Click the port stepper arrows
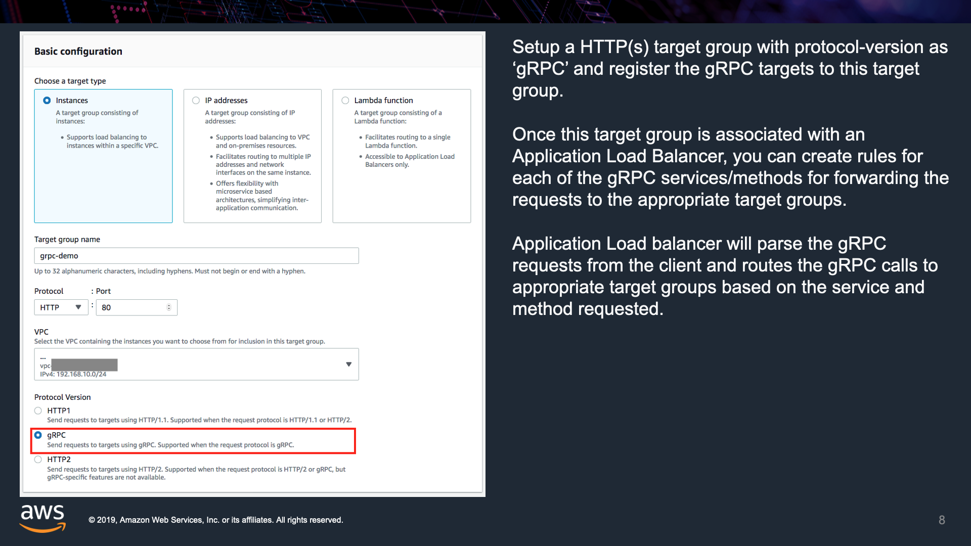This screenshot has height=546, width=971. [169, 307]
